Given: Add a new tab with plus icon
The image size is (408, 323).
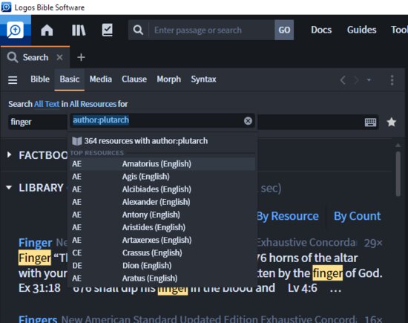Looking at the screenshot, I should (81, 57).
